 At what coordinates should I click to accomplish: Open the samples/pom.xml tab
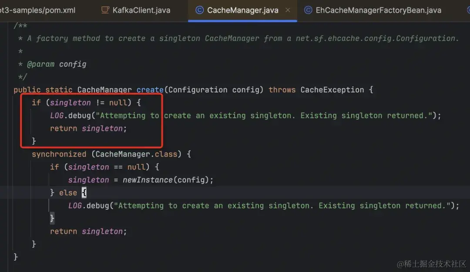pyautogui.click(x=37, y=10)
